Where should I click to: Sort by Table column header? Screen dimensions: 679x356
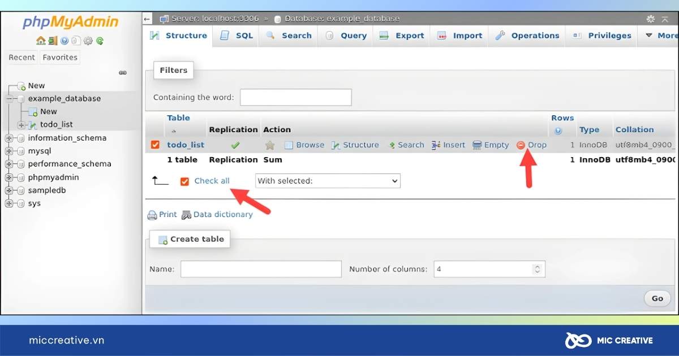(x=178, y=118)
